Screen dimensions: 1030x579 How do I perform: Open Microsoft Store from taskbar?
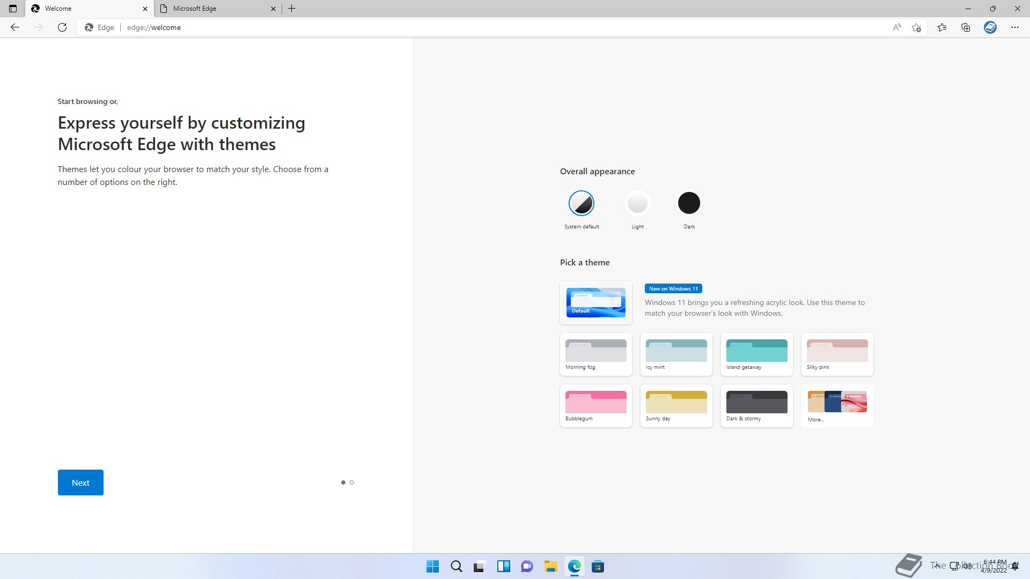coord(598,567)
